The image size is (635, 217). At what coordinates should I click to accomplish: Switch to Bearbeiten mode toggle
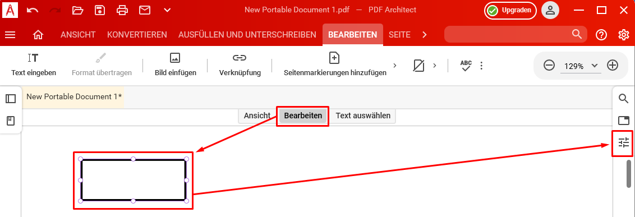(303, 116)
